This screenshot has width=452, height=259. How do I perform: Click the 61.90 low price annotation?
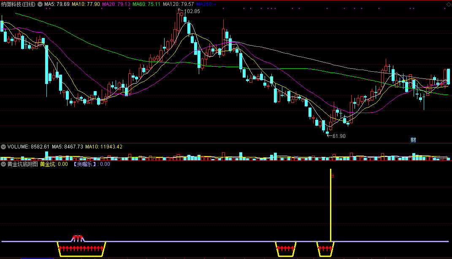click(x=339, y=136)
